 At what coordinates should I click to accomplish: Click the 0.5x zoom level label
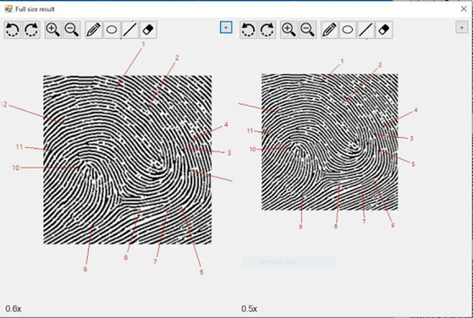tap(249, 309)
